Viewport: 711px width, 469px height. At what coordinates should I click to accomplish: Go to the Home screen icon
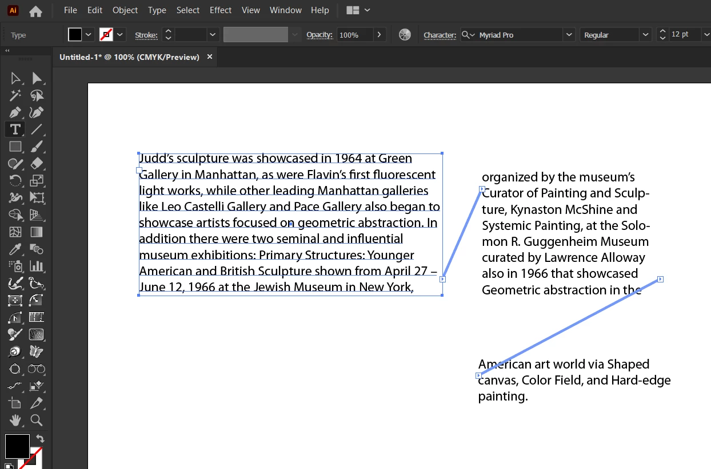(35, 11)
